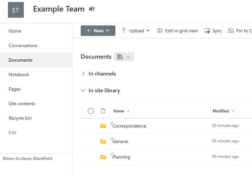Click the plus icon on New button
The width and height of the screenshot is (252, 176).
pos(89,31)
